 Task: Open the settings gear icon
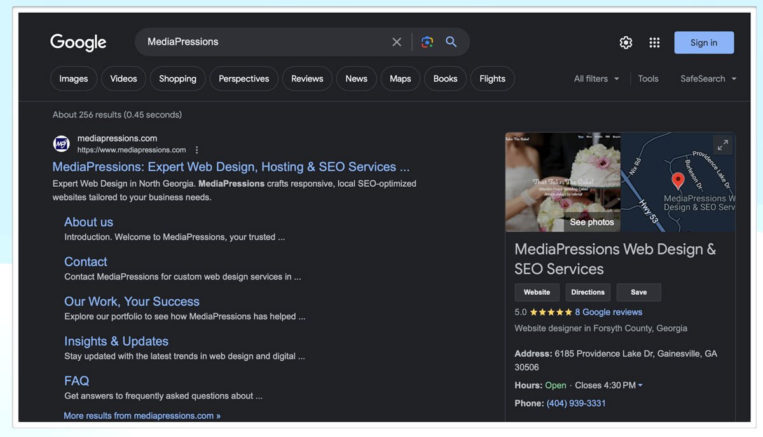click(x=626, y=43)
